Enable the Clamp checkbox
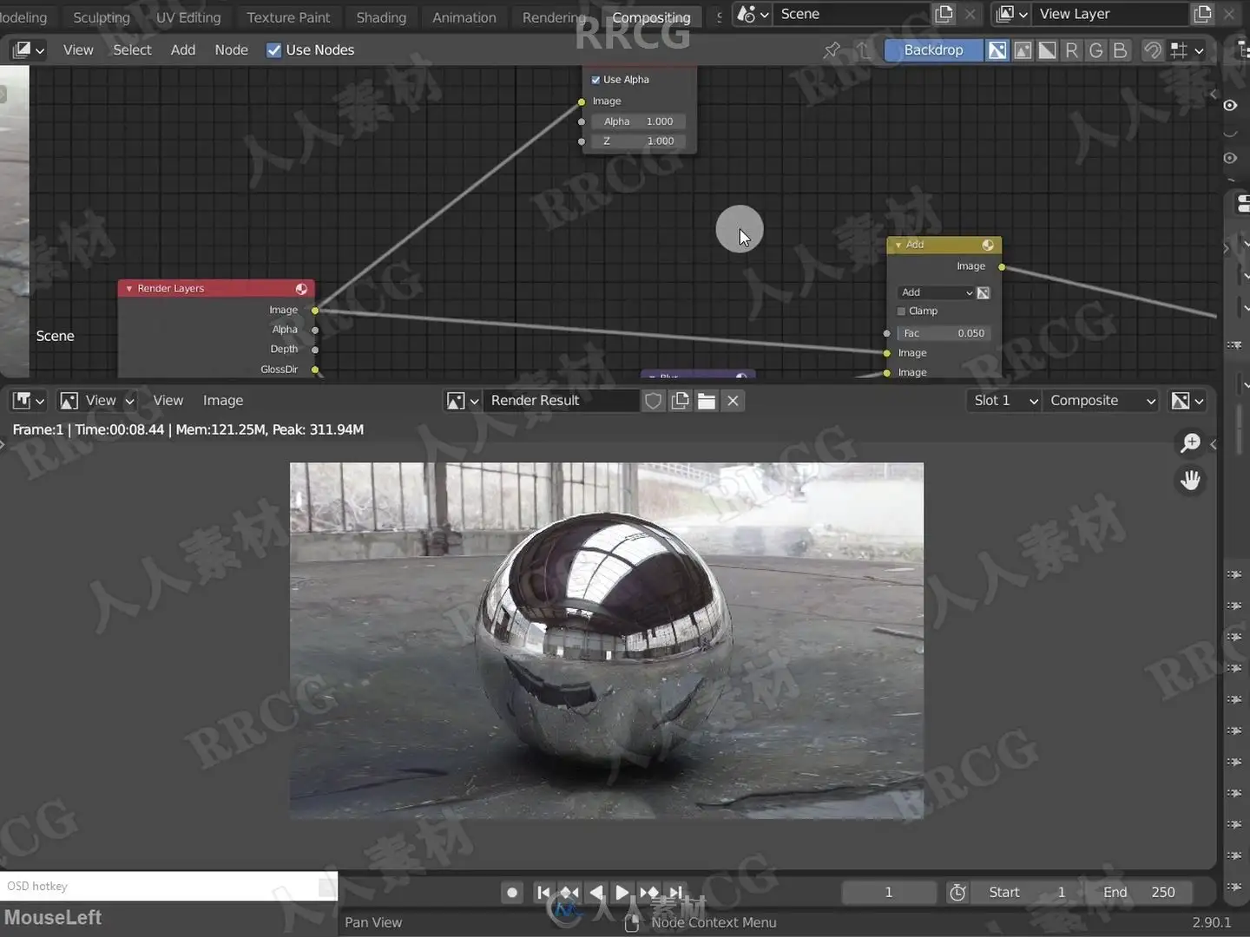The image size is (1250, 937). click(x=901, y=311)
